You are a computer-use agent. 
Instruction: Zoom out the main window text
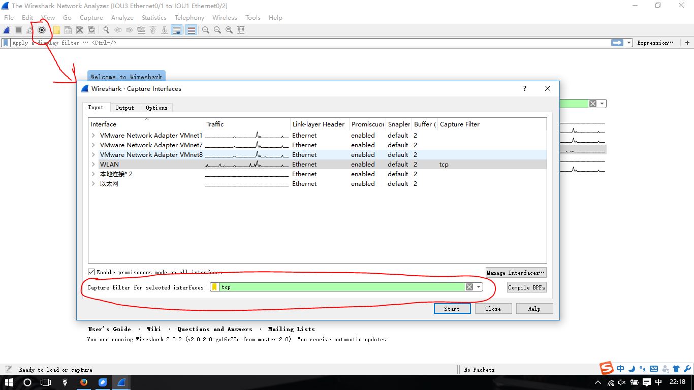[217, 30]
